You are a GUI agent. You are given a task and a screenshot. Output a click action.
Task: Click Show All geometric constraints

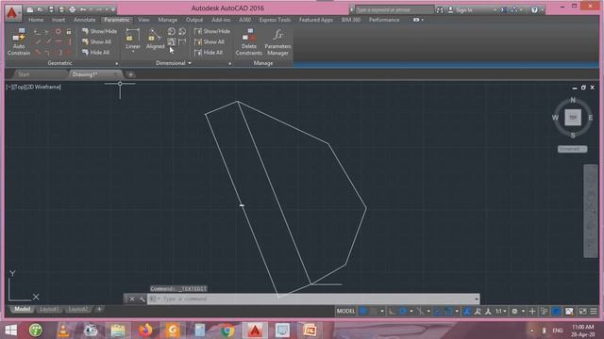coord(96,41)
